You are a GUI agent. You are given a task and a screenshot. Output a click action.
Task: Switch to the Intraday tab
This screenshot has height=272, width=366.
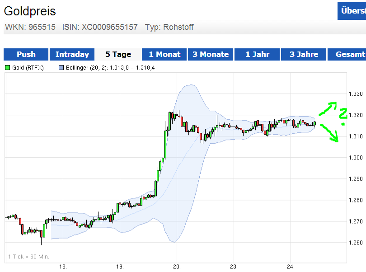(x=72, y=54)
